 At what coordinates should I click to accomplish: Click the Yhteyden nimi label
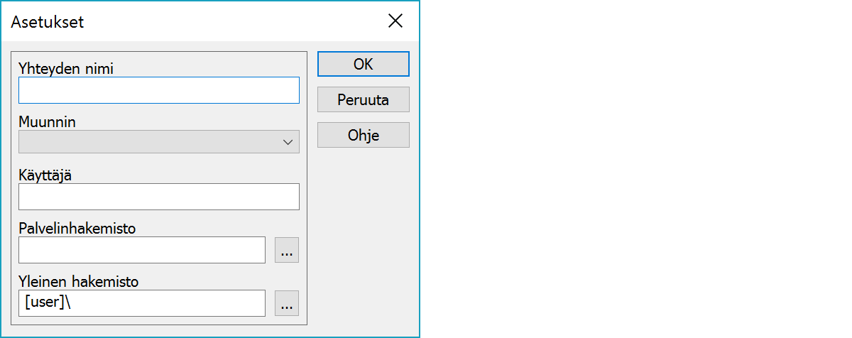(66, 69)
